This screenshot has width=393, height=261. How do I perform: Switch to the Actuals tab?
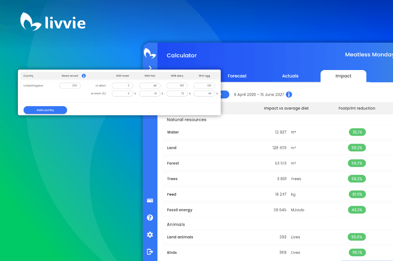(x=290, y=76)
